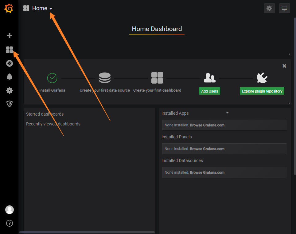Expand the Installed Apps panel caret
The height and width of the screenshot is (234, 296).
[x=228, y=113]
